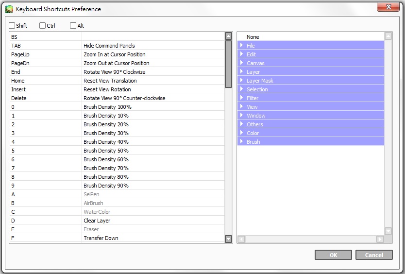Select Brush Density 60% row
Viewport: 405px width, 274px height.
click(117, 159)
